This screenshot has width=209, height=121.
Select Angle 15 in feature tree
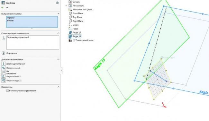(x=77, y=33)
